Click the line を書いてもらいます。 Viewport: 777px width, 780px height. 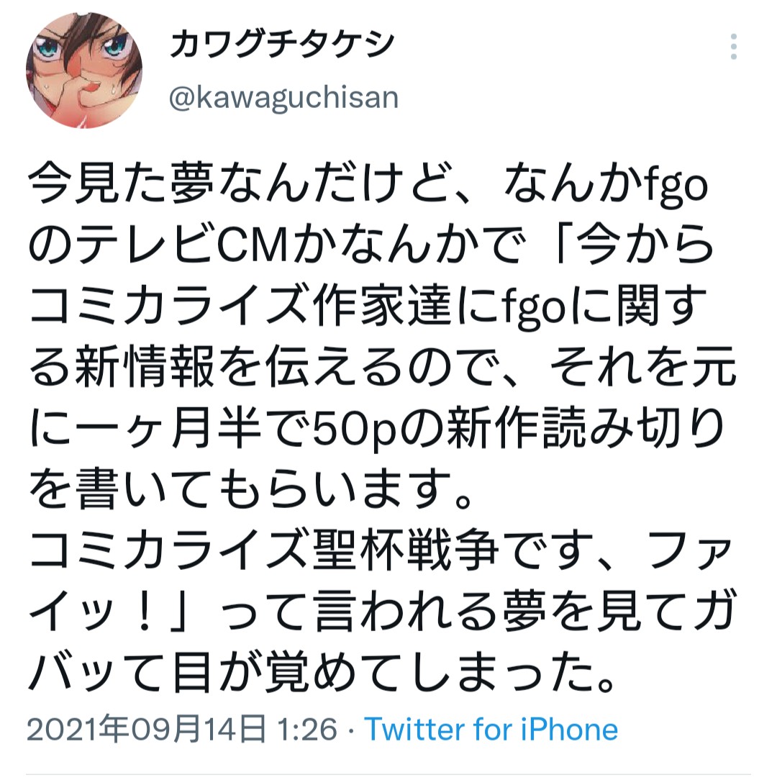click(250, 489)
